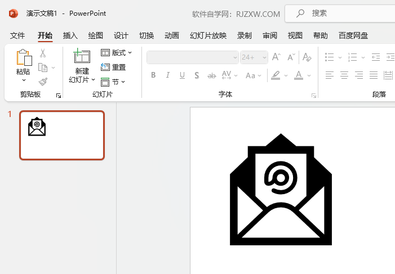Select envelope graphic on slide
The image size is (395, 274).
(x=281, y=189)
